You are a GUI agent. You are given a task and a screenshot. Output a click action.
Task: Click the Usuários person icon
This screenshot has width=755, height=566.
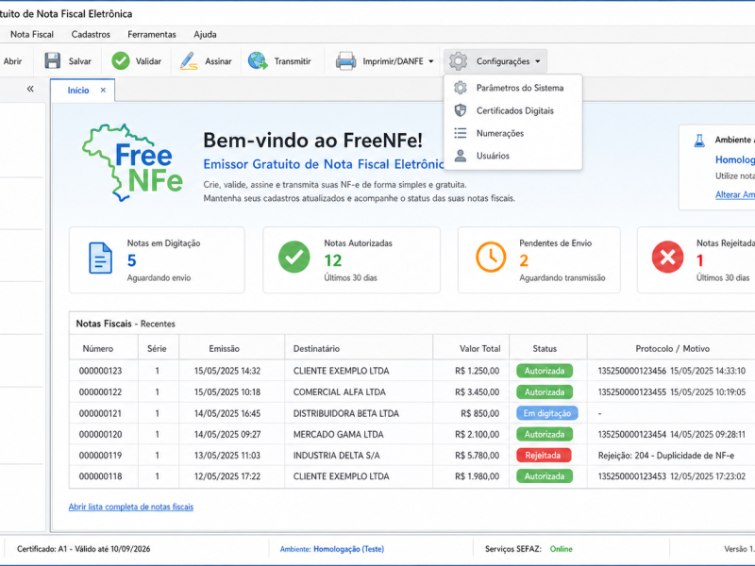coord(461,156)
